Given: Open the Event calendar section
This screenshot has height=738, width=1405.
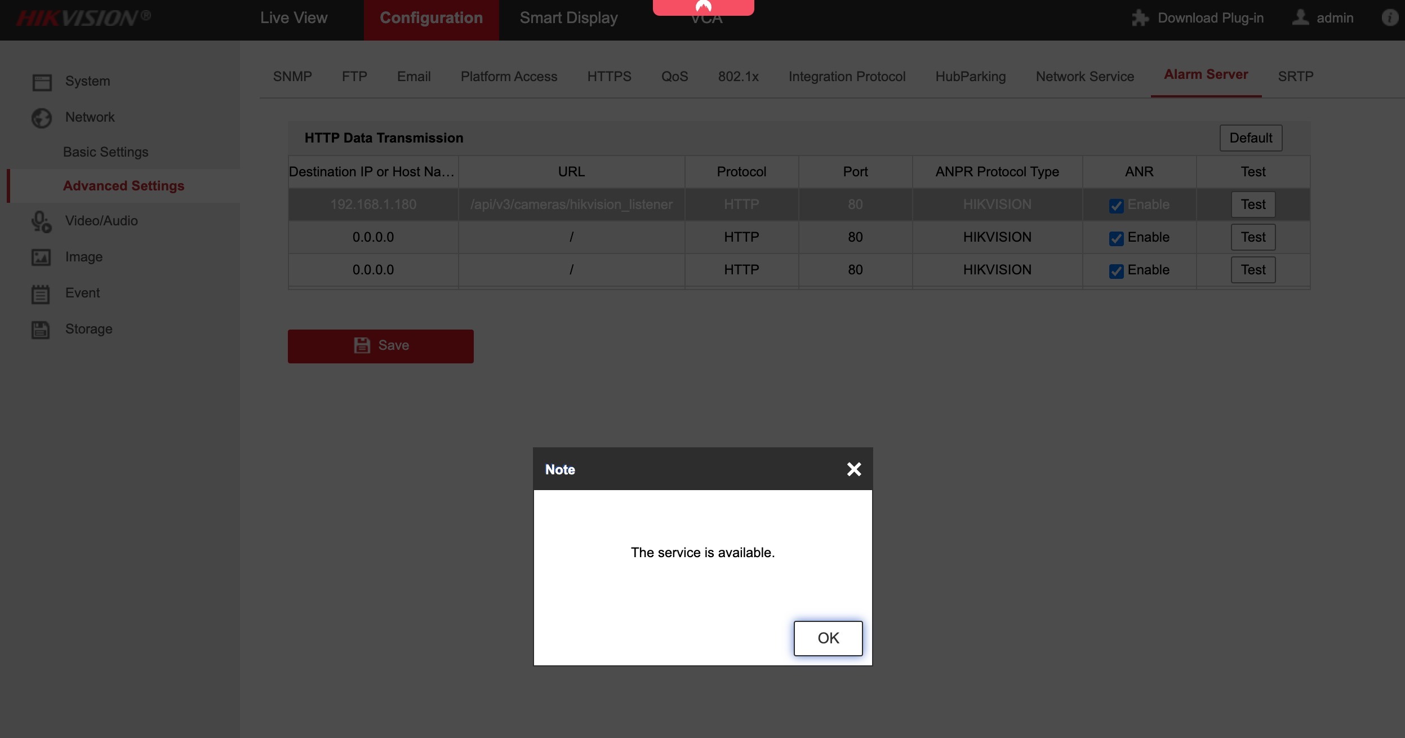Looking at the screenshot, I should 82,293.
